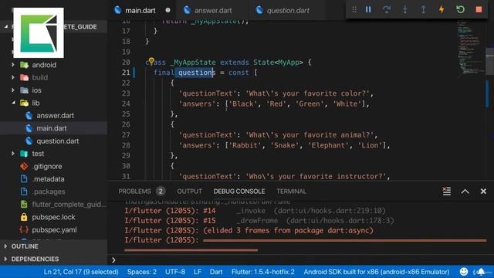This screenshot has width=494, height=278.
Task: Click Flutter: 1.5.4-hotfix.2 status item
Action: pos(263,272)
